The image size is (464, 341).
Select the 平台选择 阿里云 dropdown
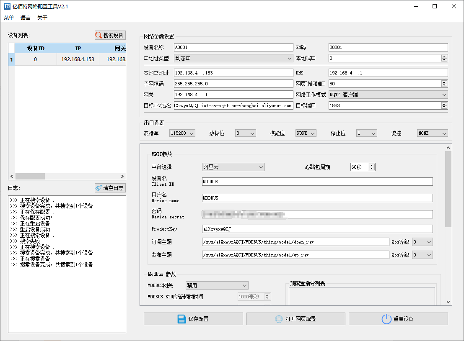click(233, 167)
